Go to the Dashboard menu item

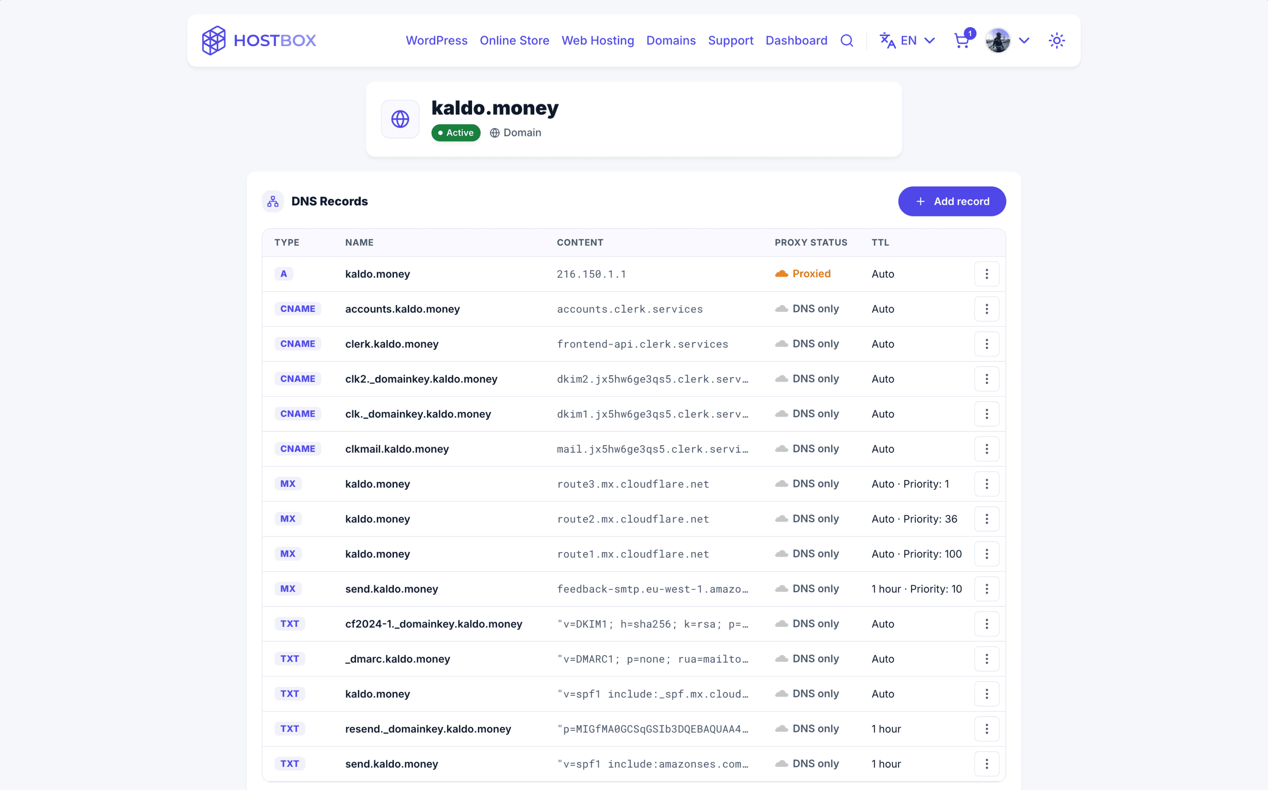point(796,41)
